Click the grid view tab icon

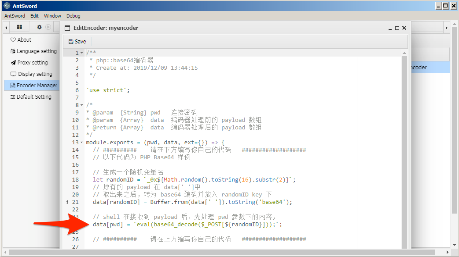(x=19, y=27)
